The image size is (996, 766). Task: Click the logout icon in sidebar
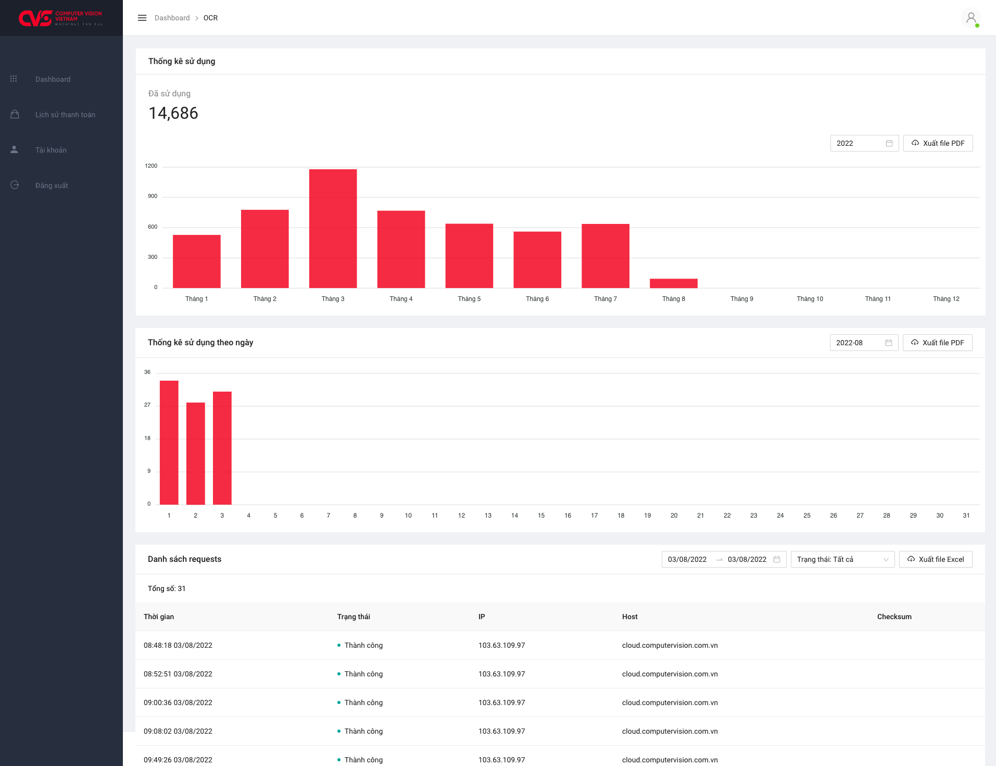click(x=15, y=185)
